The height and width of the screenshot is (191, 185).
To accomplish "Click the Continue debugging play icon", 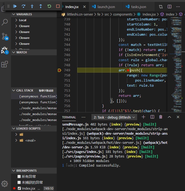I will click(x=15, y=6).
